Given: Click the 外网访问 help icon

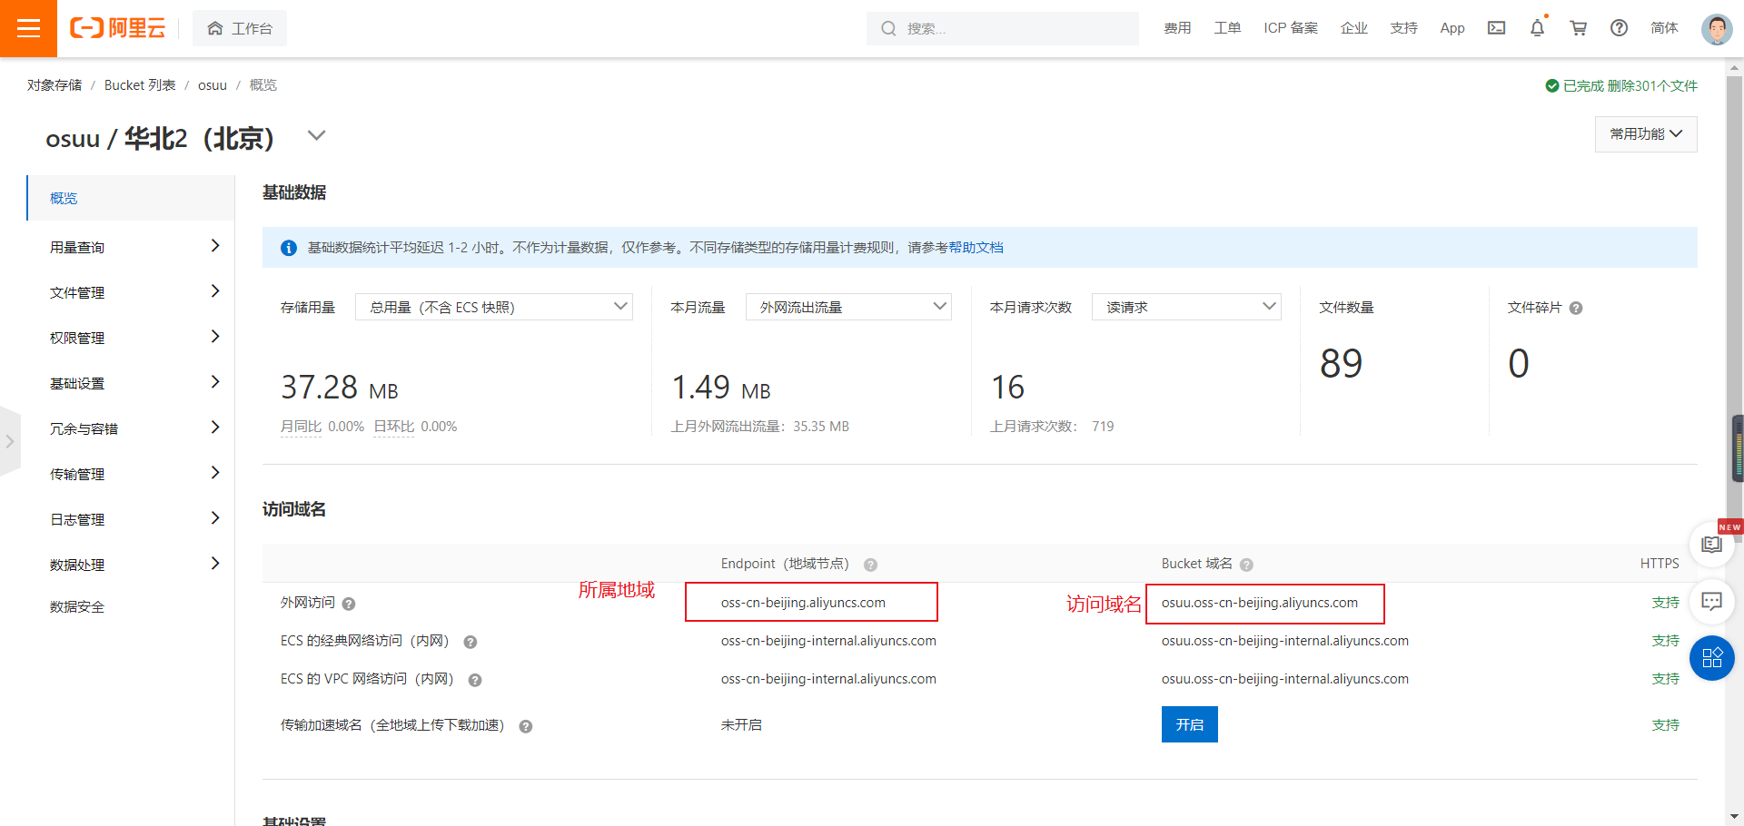Looking at the screenshot, I should [x=349, y=604].
